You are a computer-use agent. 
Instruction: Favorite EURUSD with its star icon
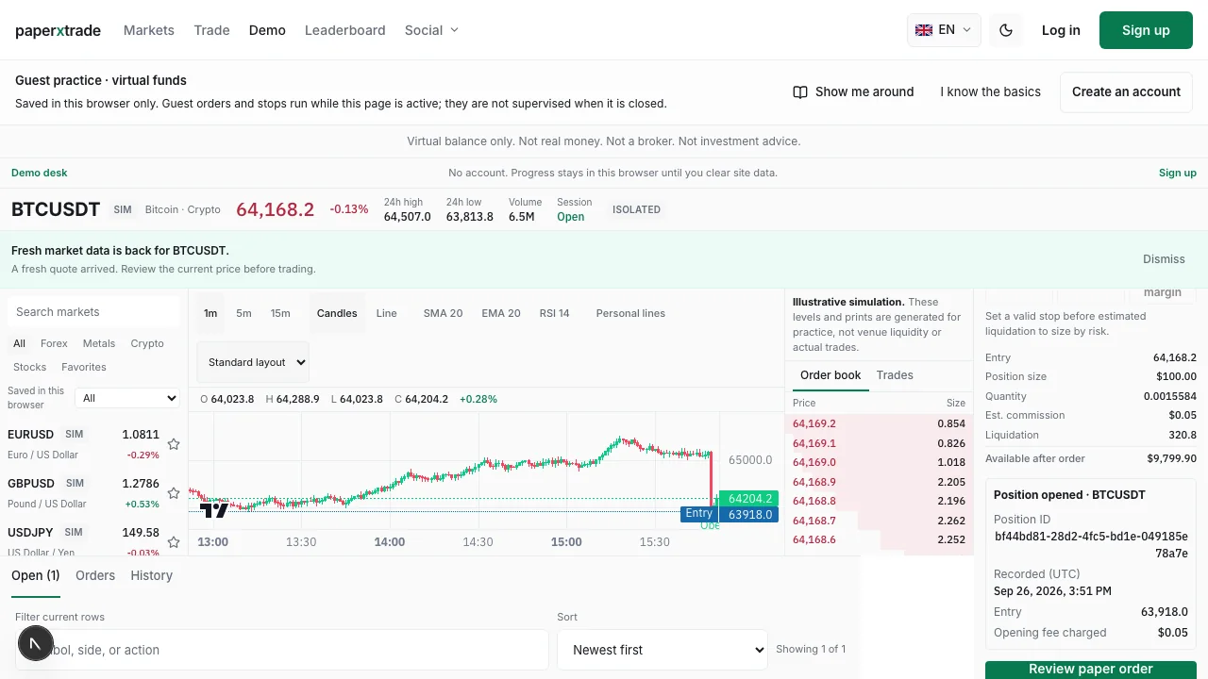(174, 444)
